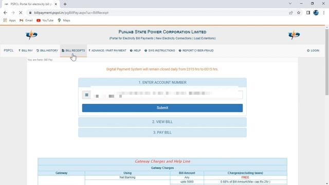Bookmark this page with star icon
The width and height of the screenshot is (329, 185).
tap(299, 13)
